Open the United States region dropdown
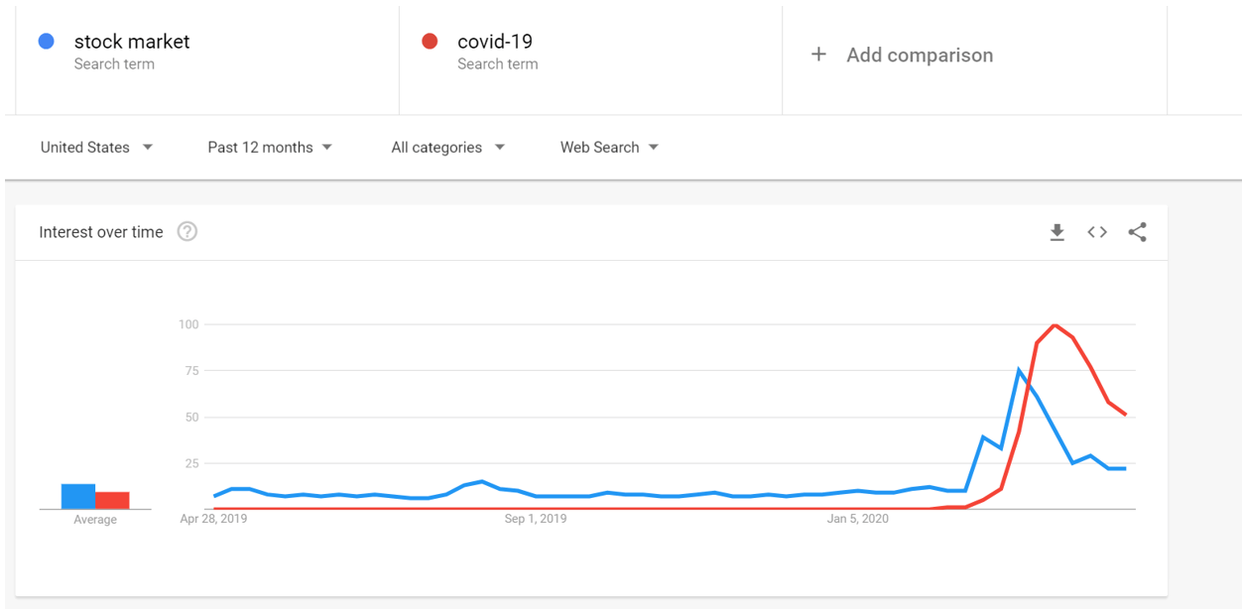 pyautogui.click(x=96, y=148)
